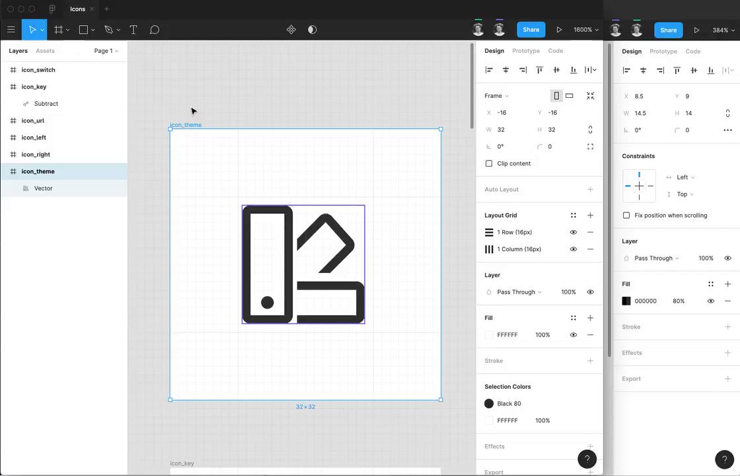Click Align Top icon in front Design panel
This screenshot has width=740, height=476.
539,70
